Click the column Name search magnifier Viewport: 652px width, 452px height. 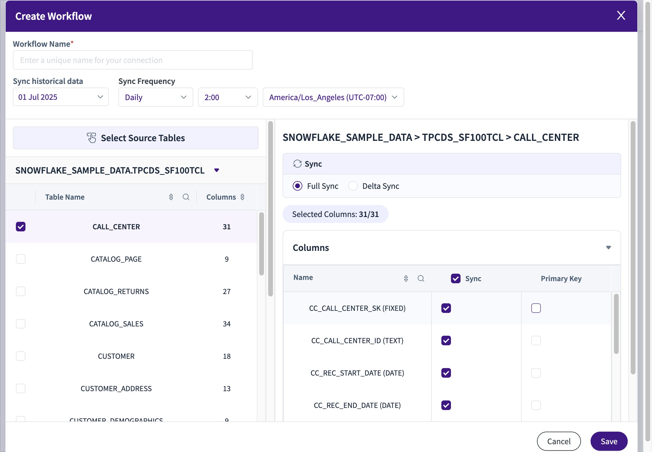pos(421,278)
